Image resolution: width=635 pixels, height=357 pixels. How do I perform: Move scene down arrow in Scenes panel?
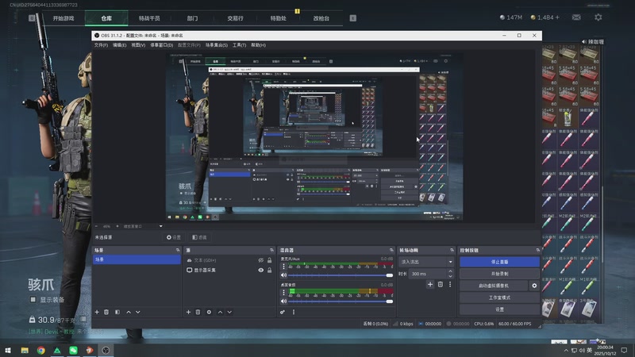[x=138, y=312]
